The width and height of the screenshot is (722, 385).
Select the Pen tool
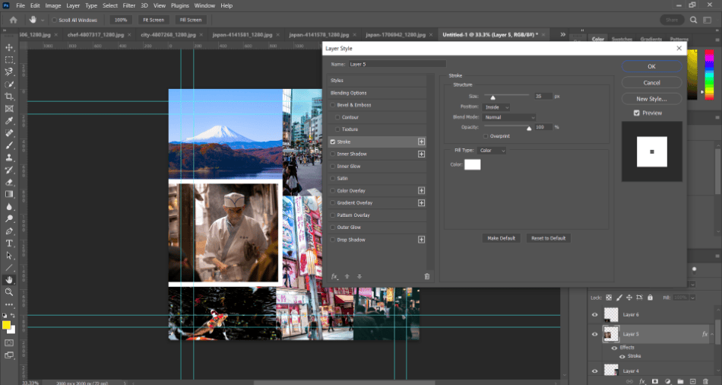coord(9,231)
